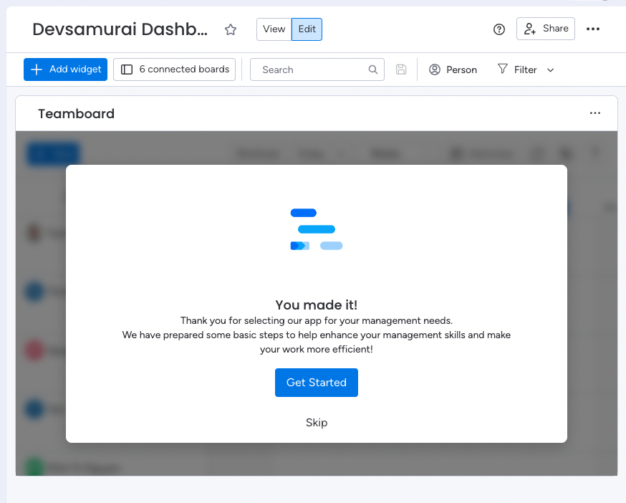The width and height of the screenshot is (626, 503).
Task: Click Get Started in the welcome dialog
Action: (317, 383)
